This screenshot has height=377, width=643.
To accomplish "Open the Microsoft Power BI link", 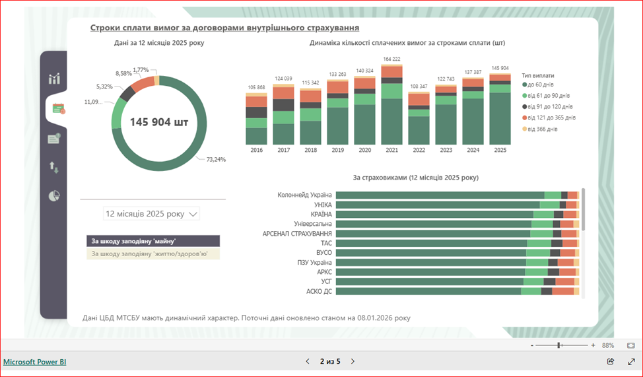I will pos(34,362).
